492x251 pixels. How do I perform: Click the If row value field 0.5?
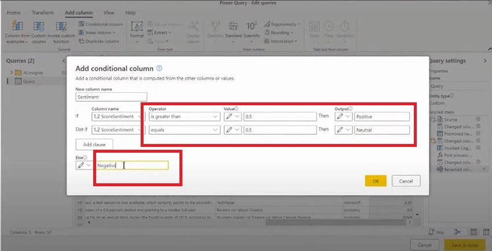point(280,117)
